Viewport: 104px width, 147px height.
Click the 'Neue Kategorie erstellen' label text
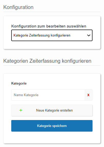[54, 110]
